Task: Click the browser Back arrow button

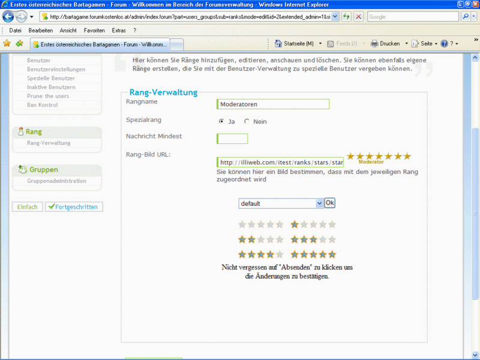Action: [8, 17]
